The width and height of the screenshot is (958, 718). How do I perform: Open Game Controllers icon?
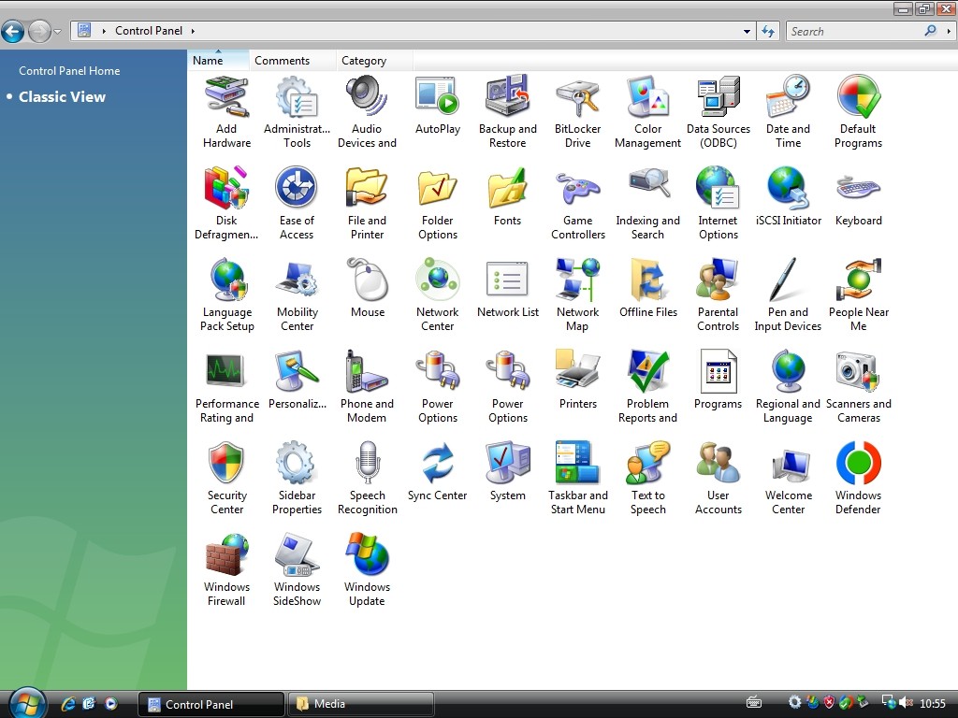578,188
